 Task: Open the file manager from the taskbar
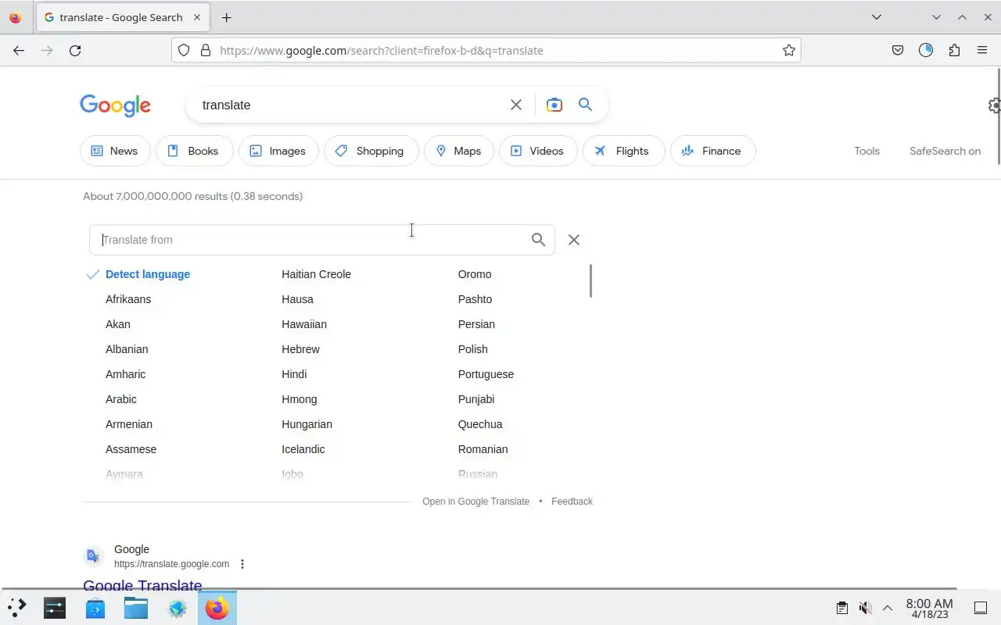point(136,608)
